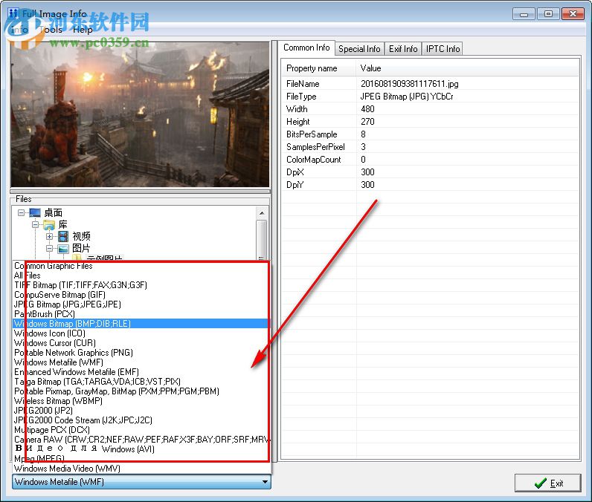Collapse the 库 tree node
This screenshot has height=502, width=592.
pyautogui.click(x=35, y=225)
